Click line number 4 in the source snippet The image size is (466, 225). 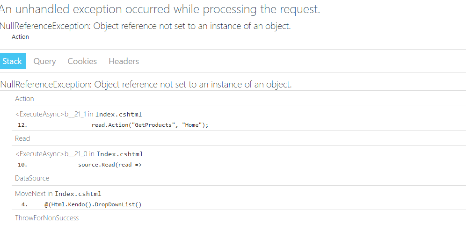(x=24, y=204)
